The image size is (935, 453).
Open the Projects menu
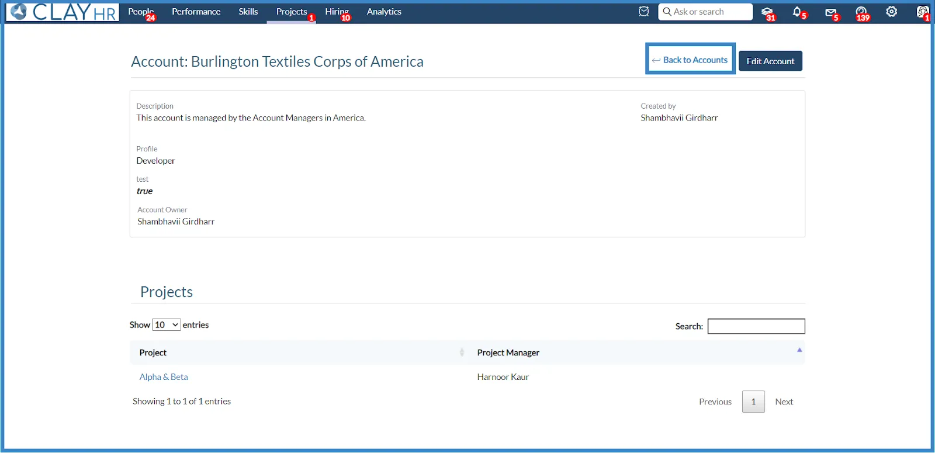(292, 12)
